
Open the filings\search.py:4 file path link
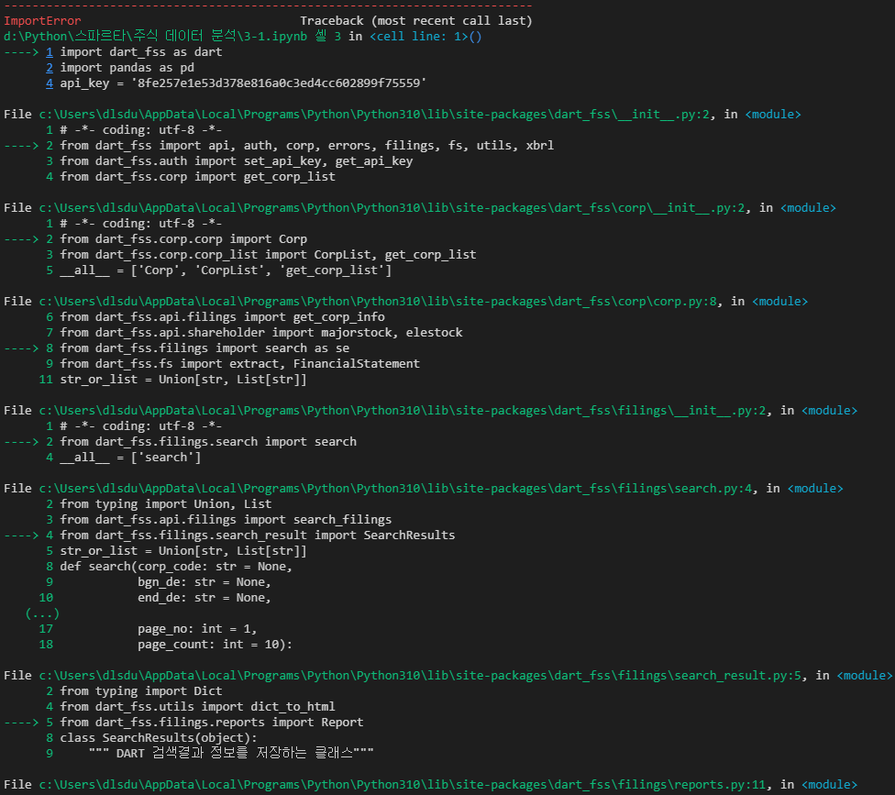pyautogui.click(x=395, y=489)
